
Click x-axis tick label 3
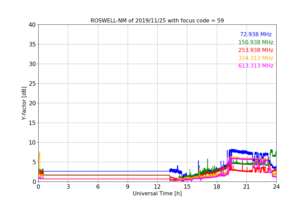click(68, 187)
